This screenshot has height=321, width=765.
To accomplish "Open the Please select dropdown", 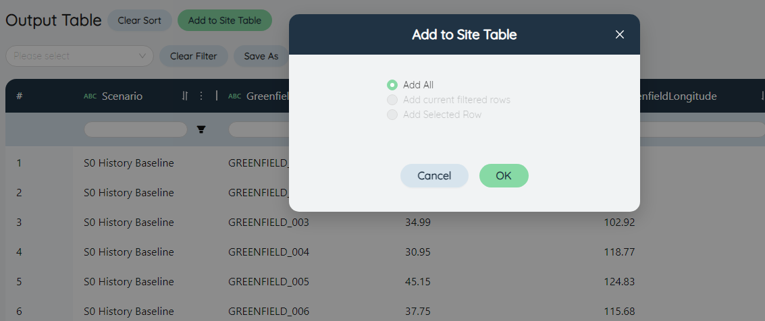I will [80, 56].
